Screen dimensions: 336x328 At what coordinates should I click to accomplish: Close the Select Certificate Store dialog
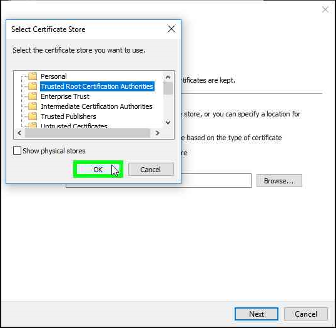[x=171, y=29]
